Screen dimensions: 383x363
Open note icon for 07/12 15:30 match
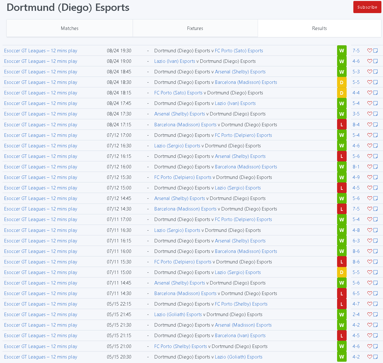click(375, 177)
